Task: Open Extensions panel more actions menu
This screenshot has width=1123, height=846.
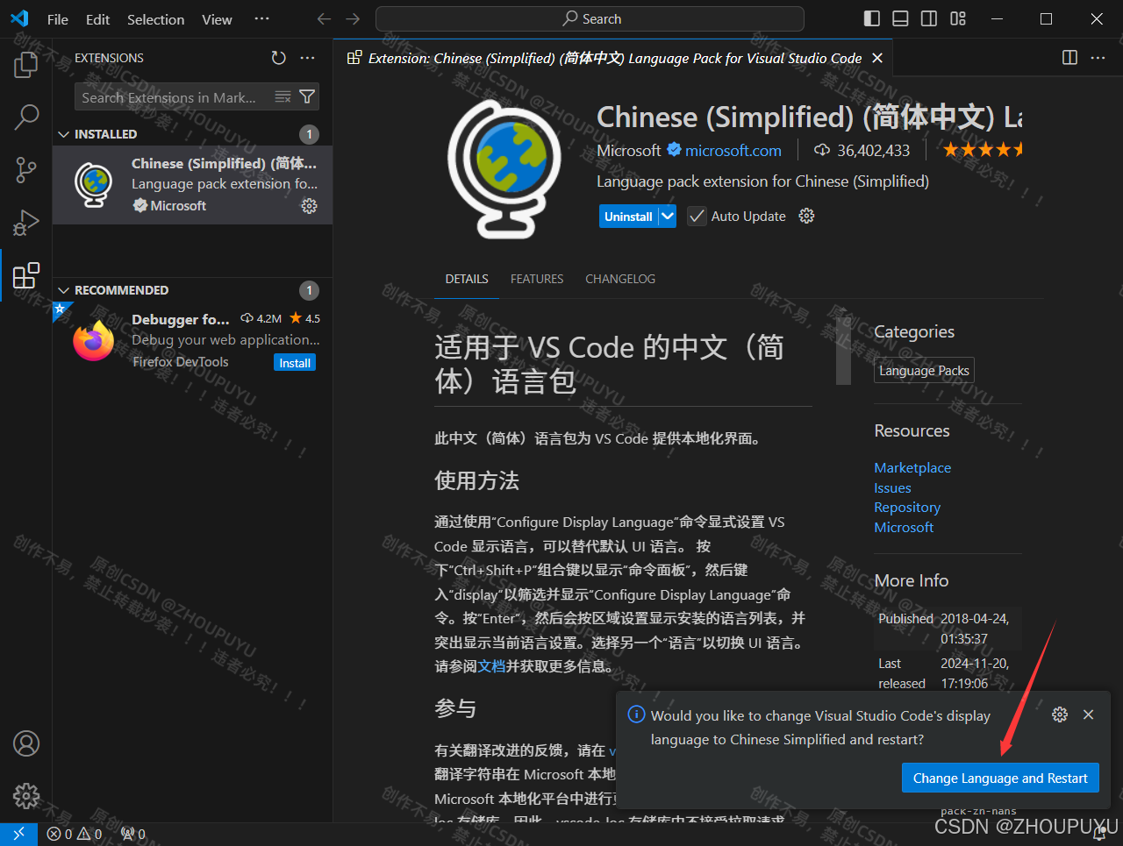Action: (x=307, y=58)
